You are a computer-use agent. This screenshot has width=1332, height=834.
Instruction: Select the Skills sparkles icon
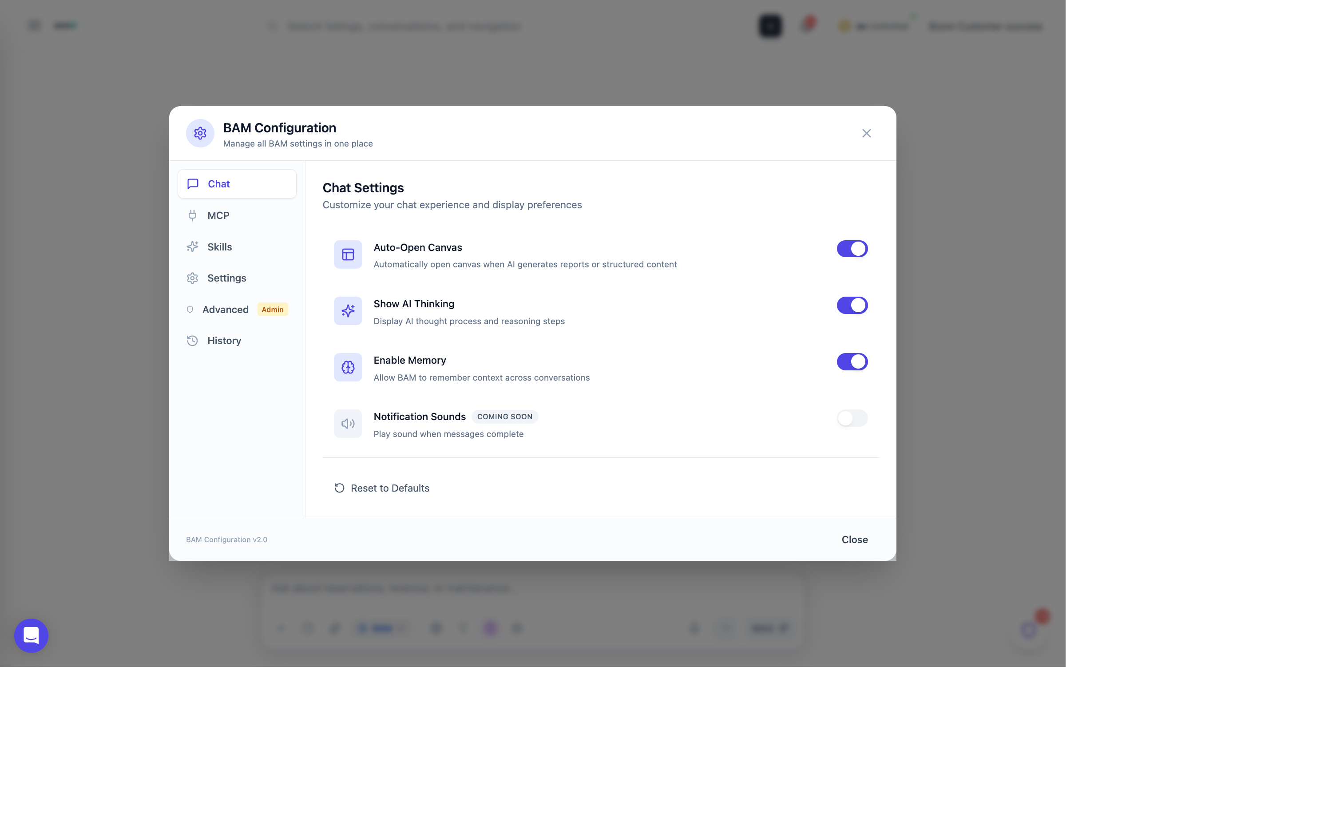pyautogui.click(x=192, y=246)
